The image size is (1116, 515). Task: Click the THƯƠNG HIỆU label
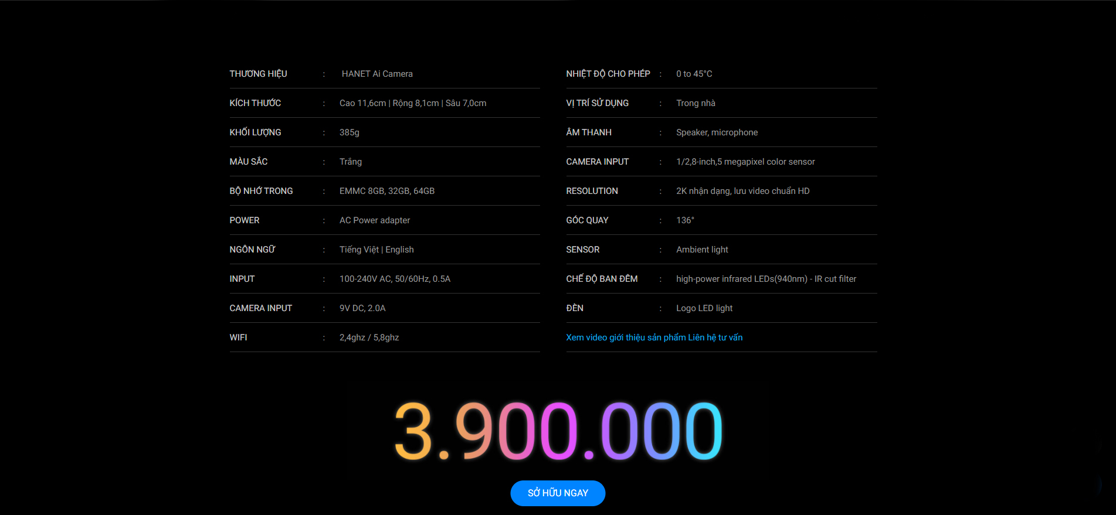tap(258, 74)
